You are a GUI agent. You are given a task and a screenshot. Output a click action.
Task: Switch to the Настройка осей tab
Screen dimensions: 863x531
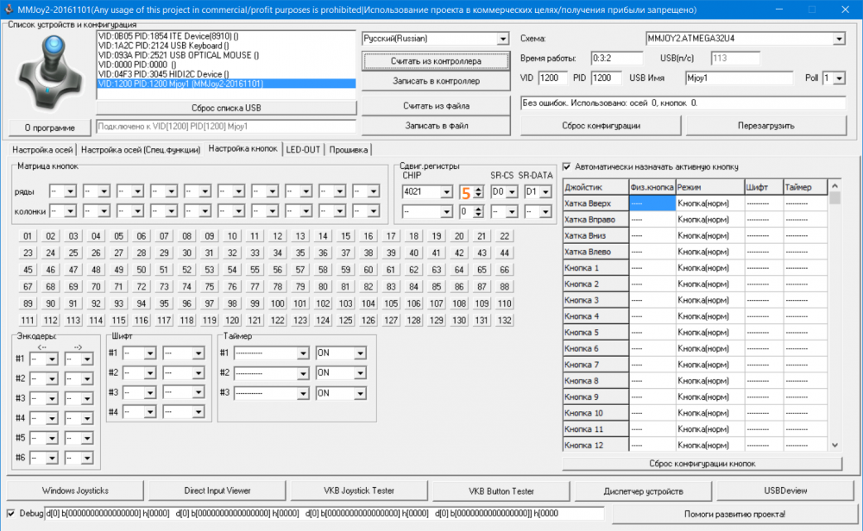tap(42, 150)
